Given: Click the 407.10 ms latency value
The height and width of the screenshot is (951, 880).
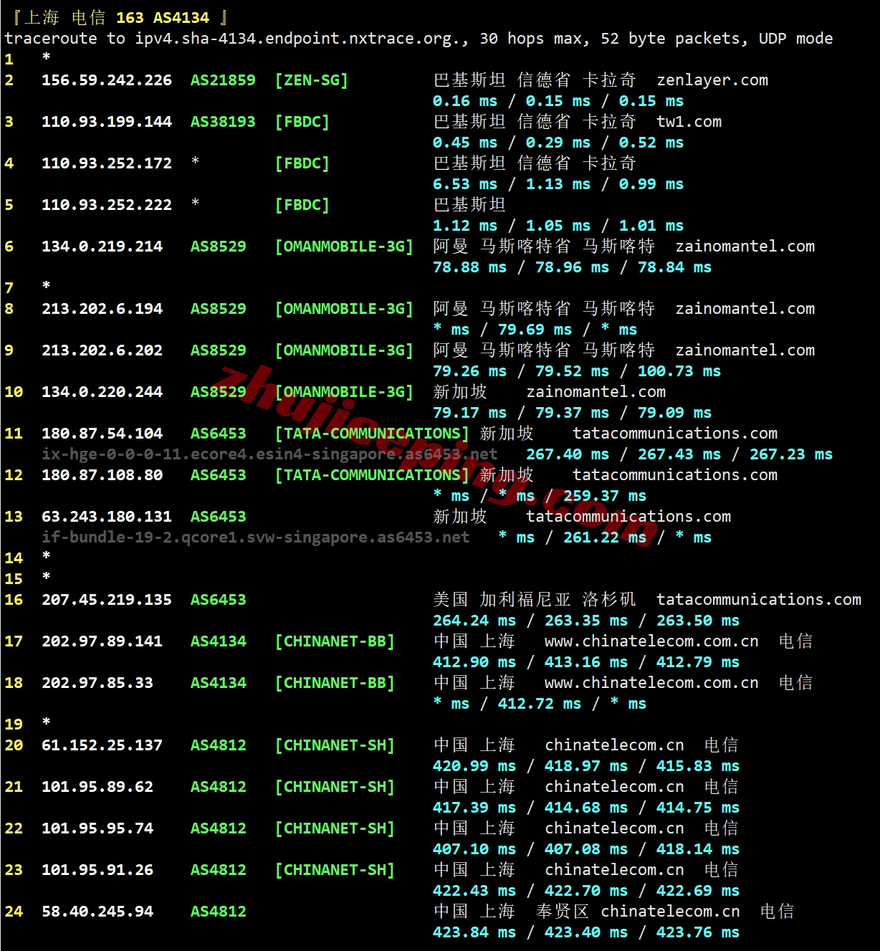Looking at the screenshot, I should tap(474, 849).
